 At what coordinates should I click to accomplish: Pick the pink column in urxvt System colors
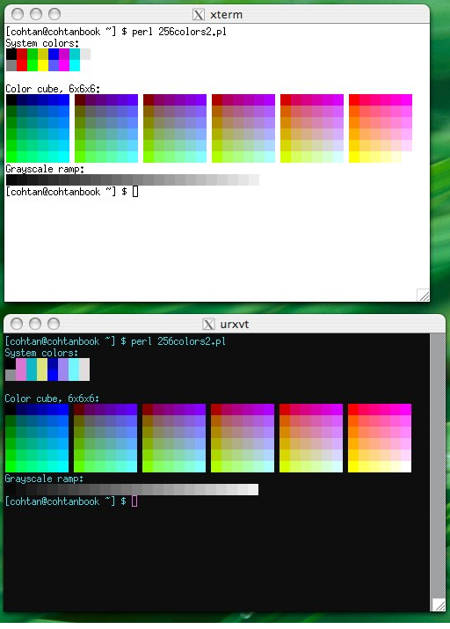[x=21, y=369]
